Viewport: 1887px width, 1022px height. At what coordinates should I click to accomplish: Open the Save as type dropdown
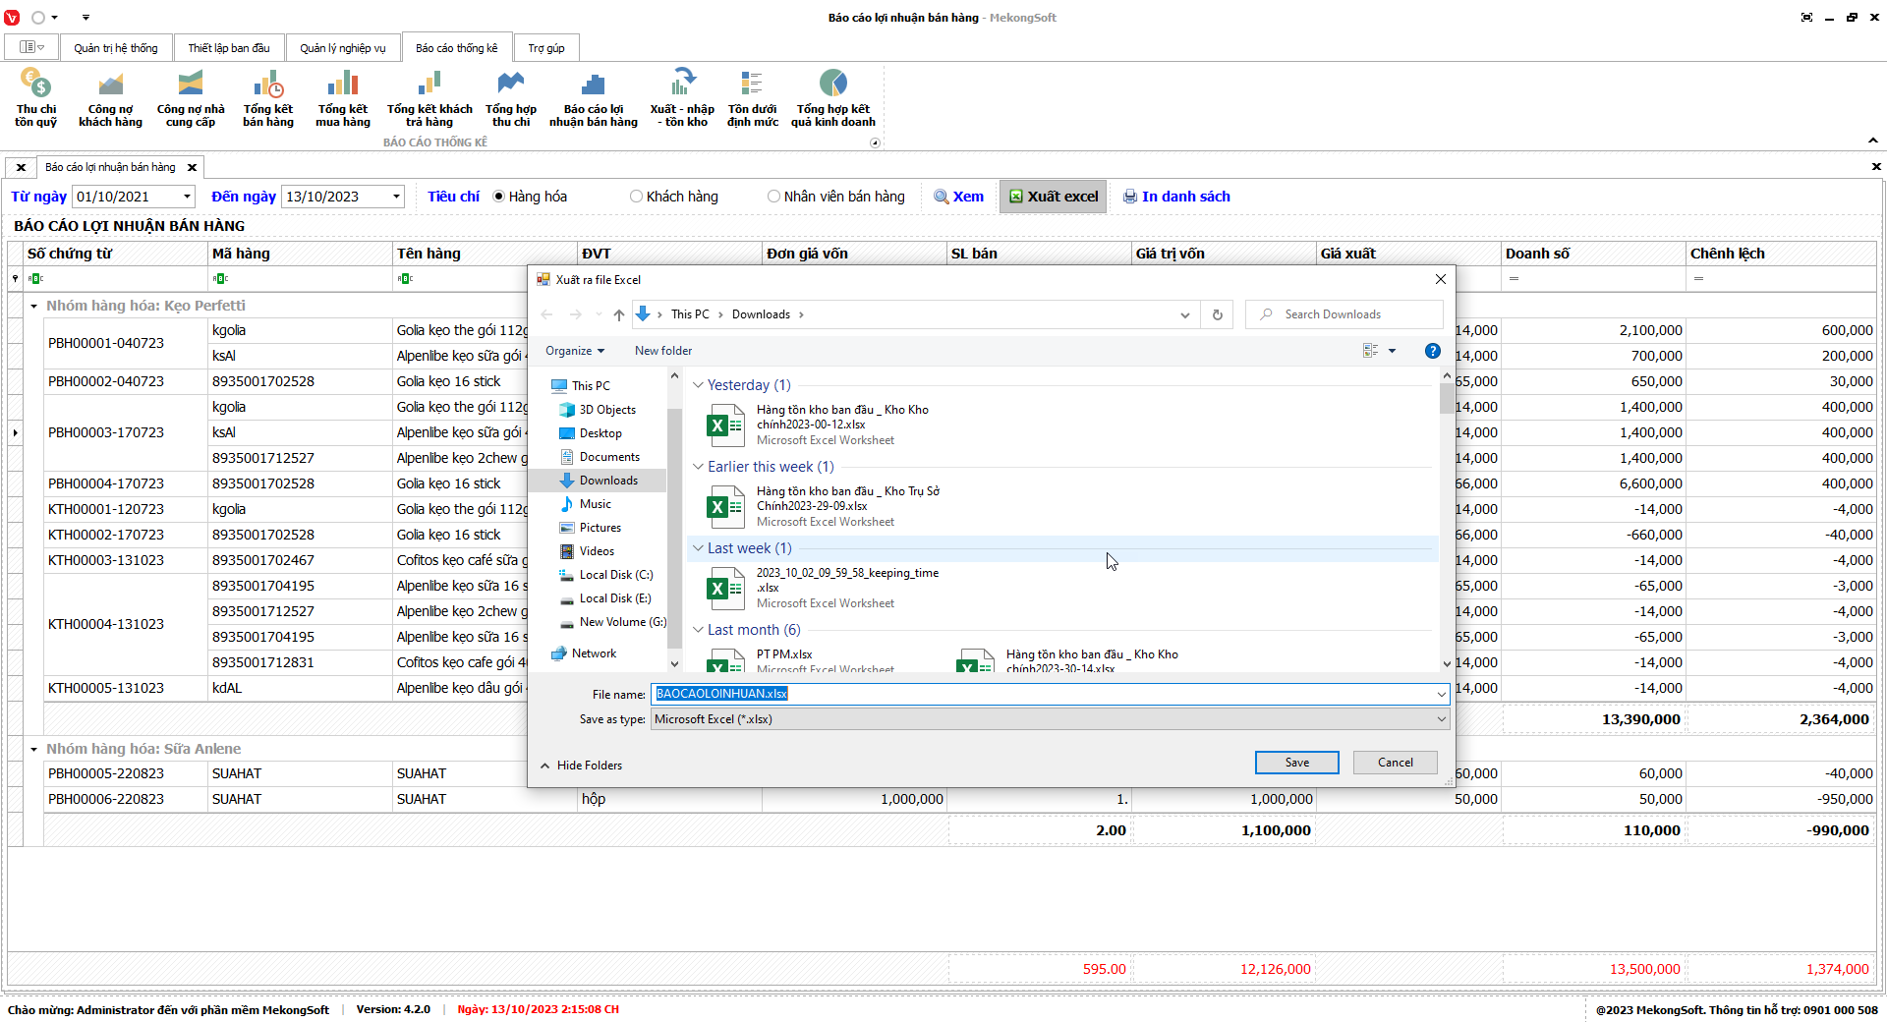coord(1049,719)
